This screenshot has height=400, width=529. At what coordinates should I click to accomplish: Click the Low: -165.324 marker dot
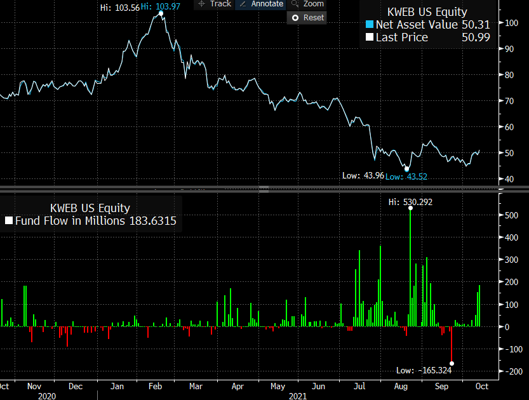pyautogui.click(x=452, y=363)
